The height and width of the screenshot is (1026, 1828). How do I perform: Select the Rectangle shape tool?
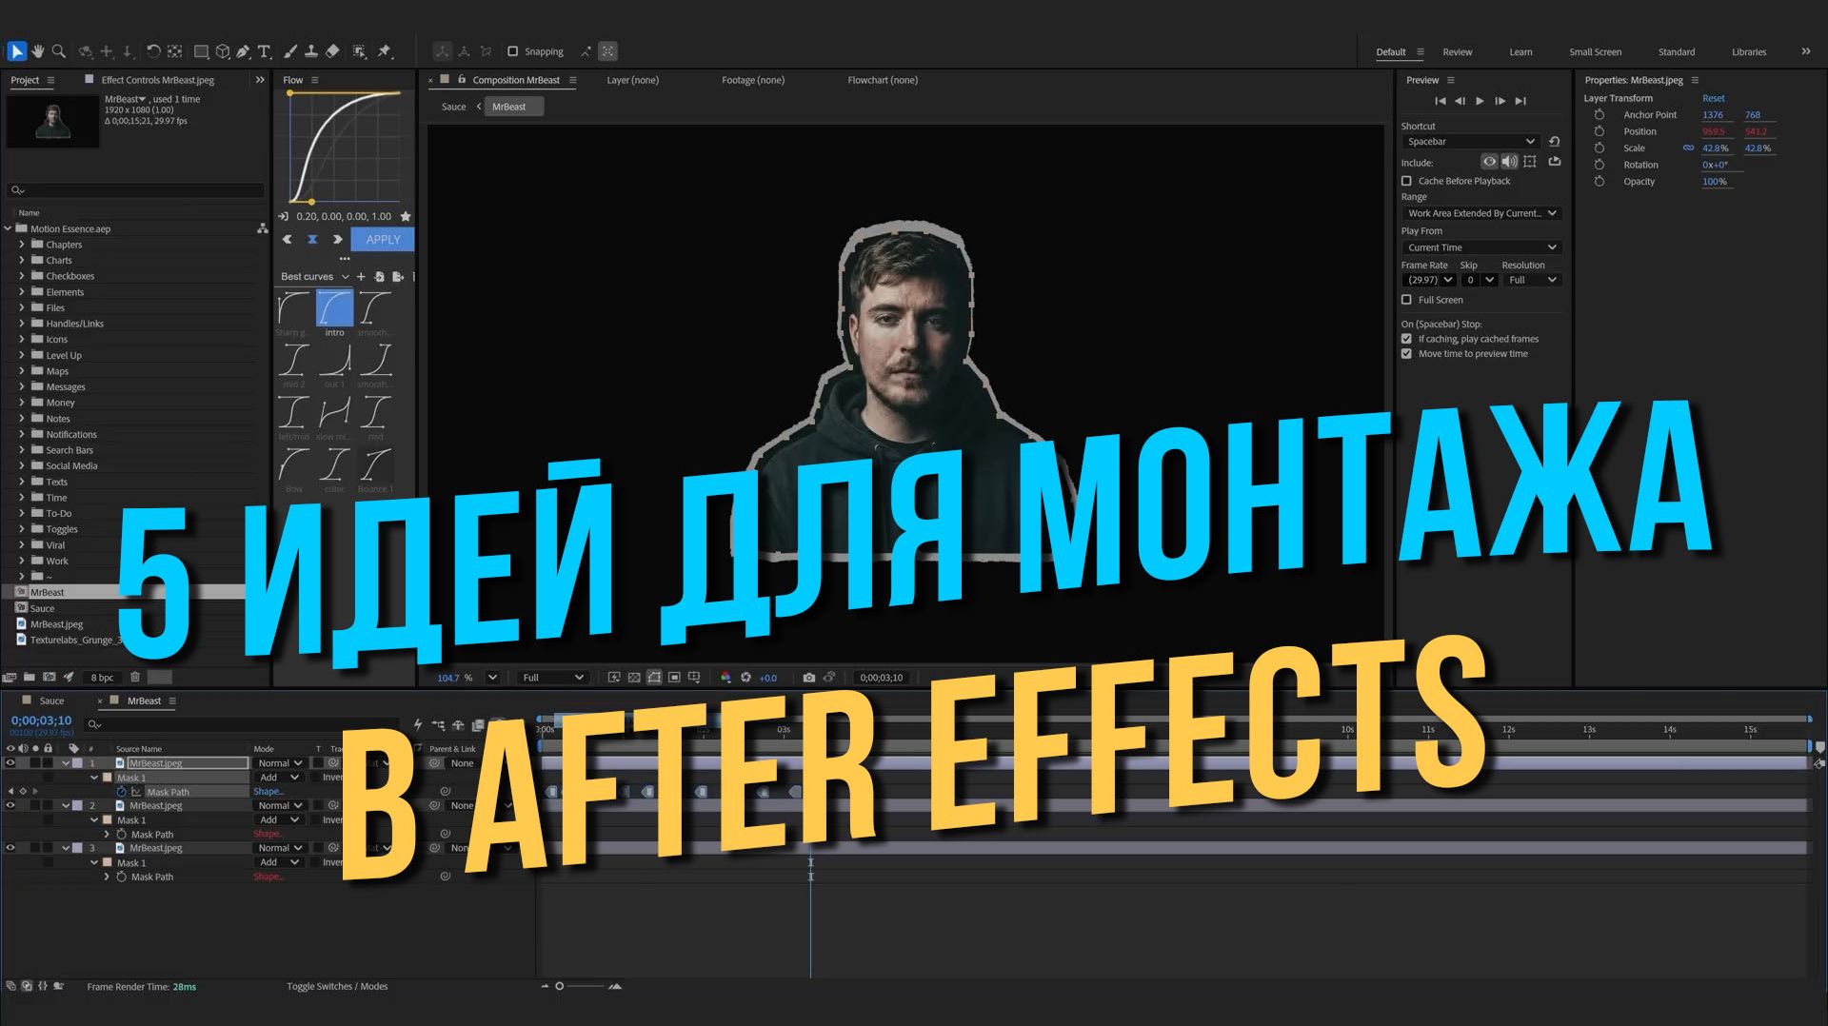(201, 51)
